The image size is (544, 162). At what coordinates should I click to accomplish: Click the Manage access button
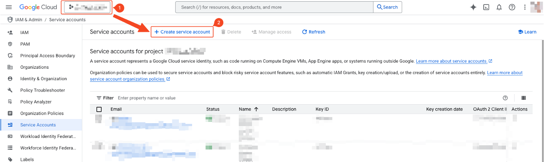pos(271,32)
